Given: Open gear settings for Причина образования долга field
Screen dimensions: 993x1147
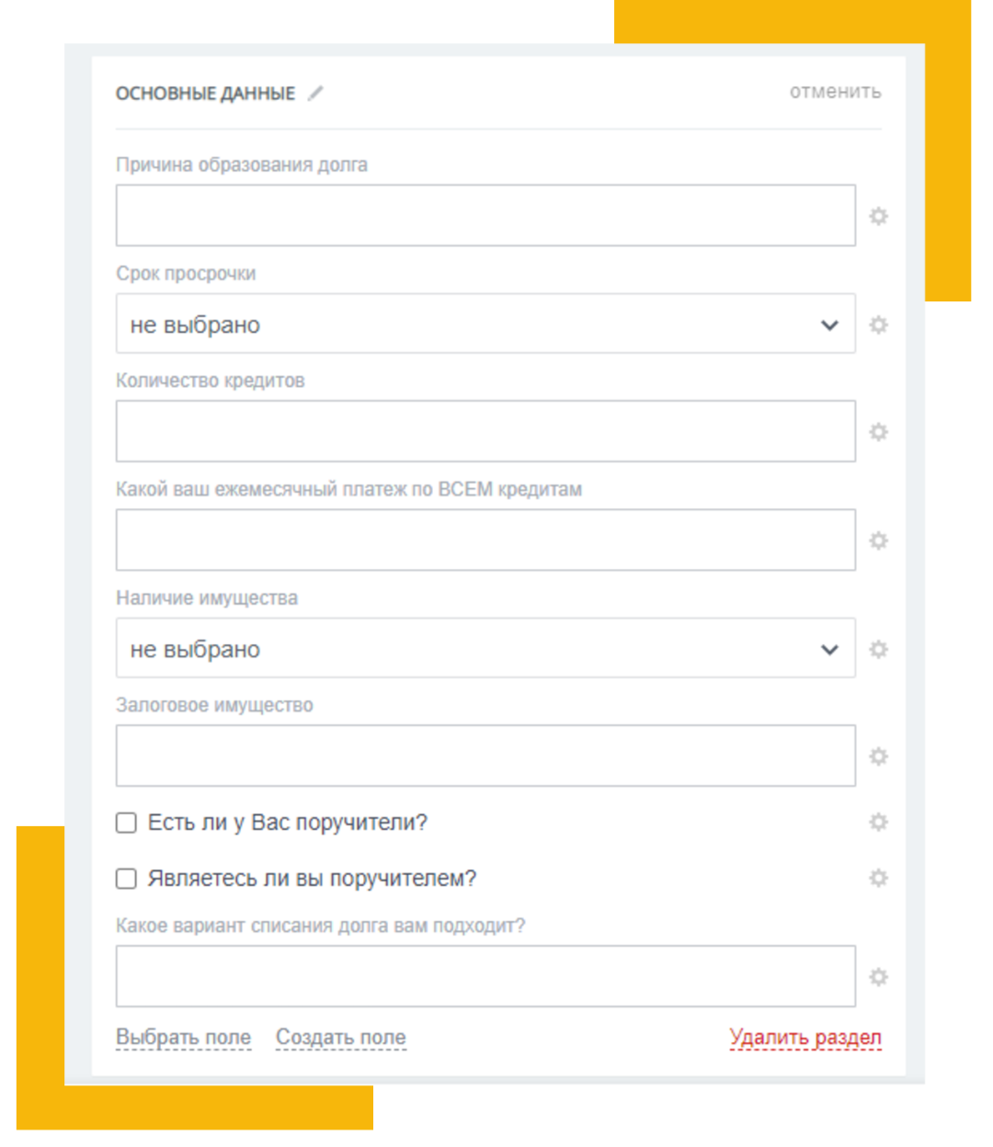Looking at the screenshot, I should [x=879, y=216].
